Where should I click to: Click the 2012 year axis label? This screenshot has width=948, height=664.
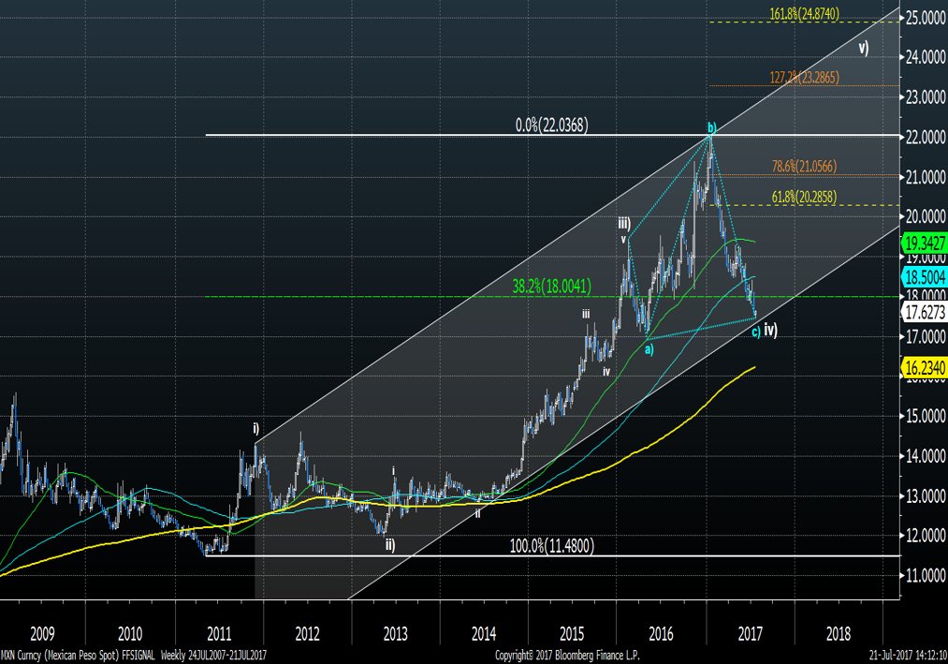pyautogui.click(x=307, y=634)
